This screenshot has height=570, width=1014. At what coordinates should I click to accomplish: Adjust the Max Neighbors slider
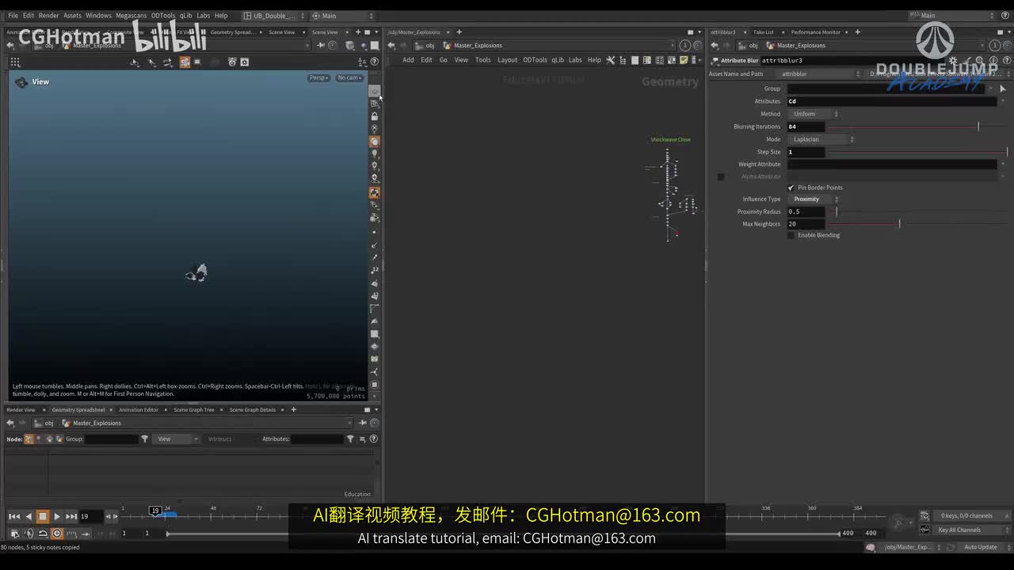click(917, 224)
